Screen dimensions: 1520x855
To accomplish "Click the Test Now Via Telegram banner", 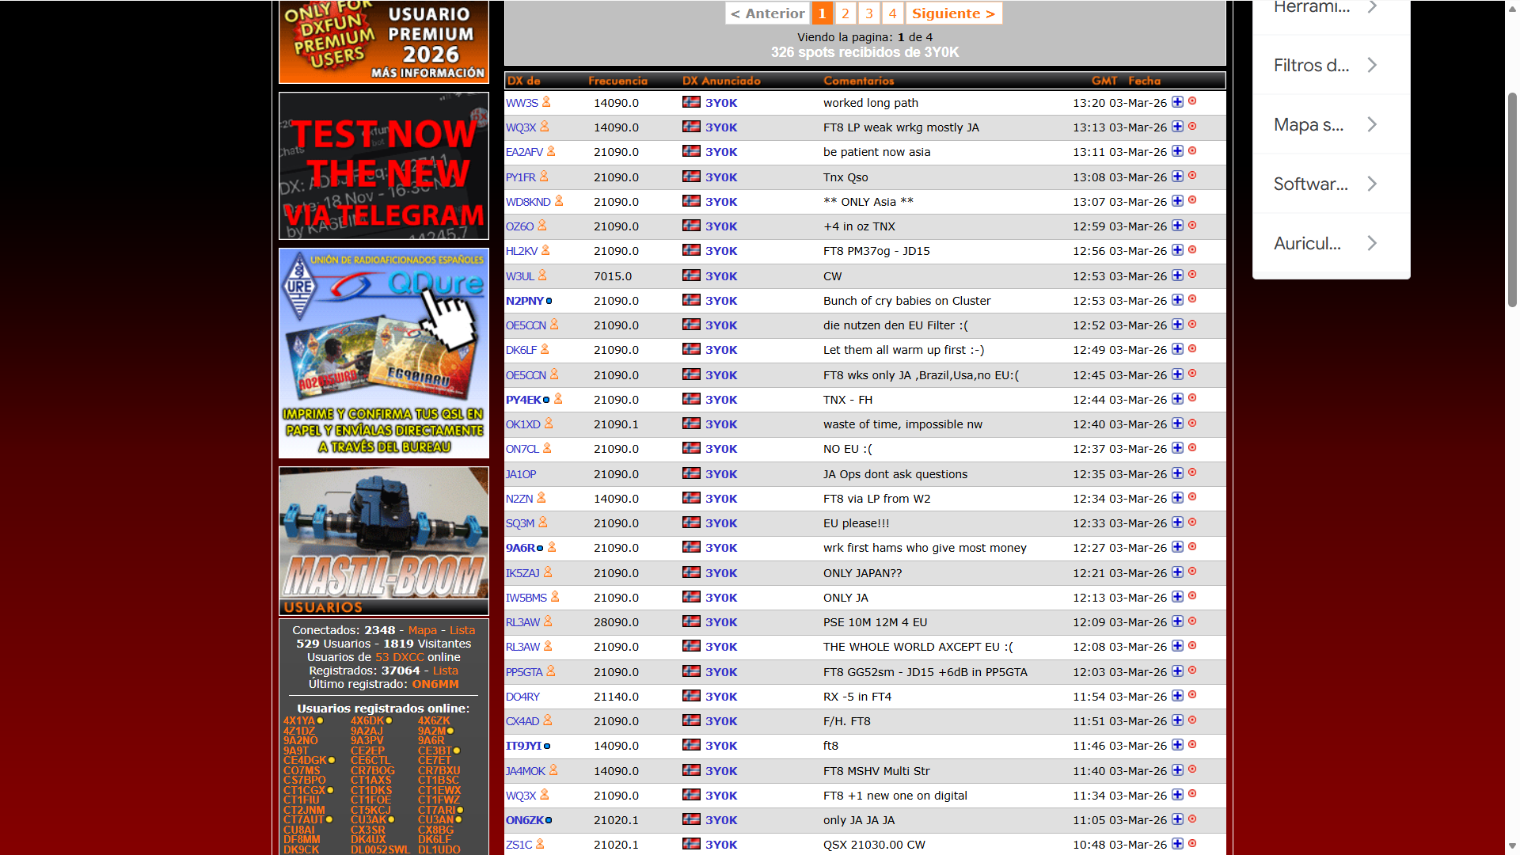I will click(x=384, y=166).
